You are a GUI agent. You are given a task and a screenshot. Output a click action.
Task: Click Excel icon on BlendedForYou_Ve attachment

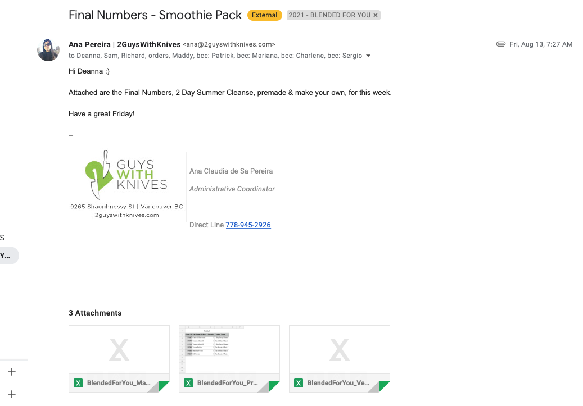click(299, 383)
